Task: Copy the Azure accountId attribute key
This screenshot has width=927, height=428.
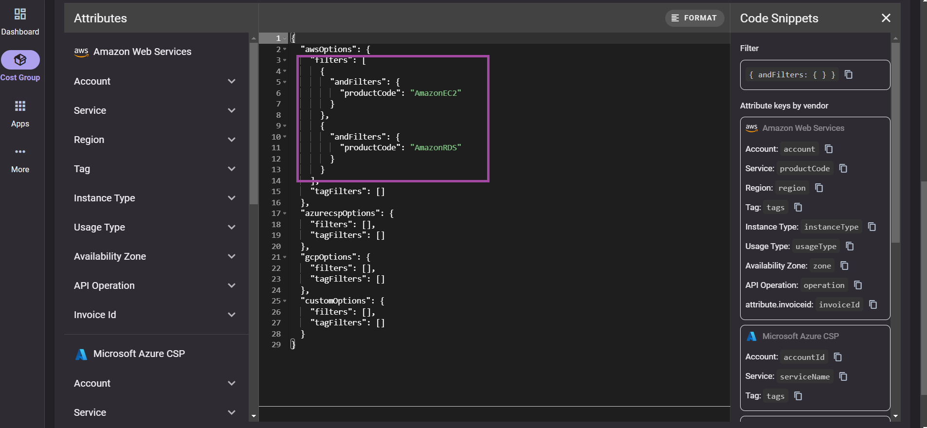Action: pos(838,357)
